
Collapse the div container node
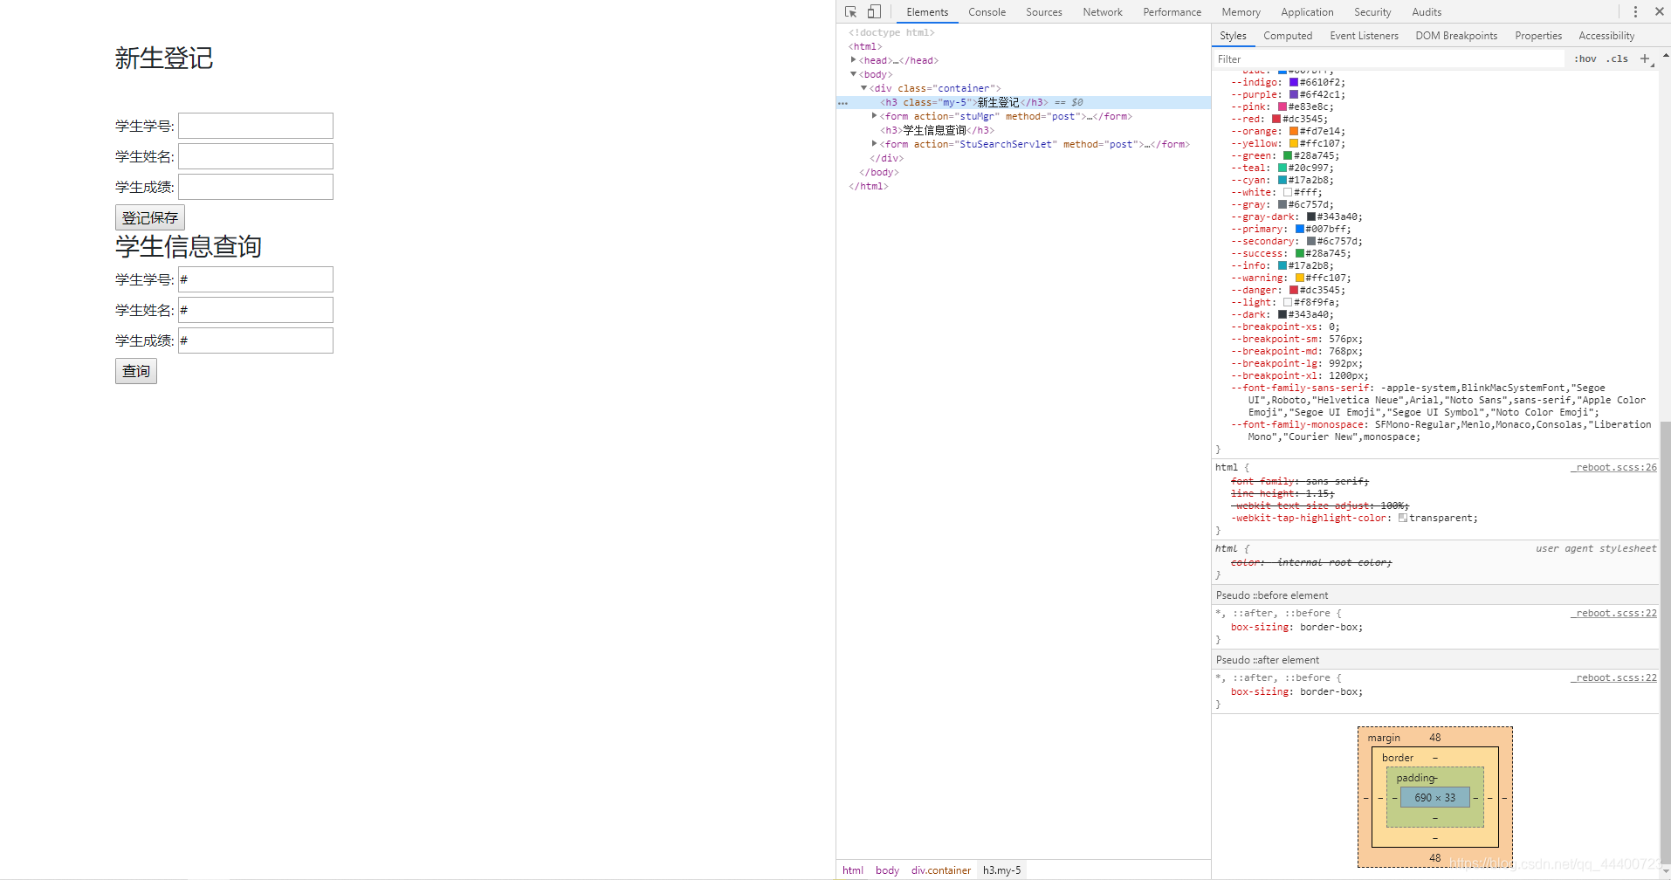864,88
